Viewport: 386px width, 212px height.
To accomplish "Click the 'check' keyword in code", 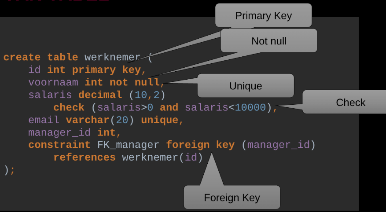I will 69,107.
